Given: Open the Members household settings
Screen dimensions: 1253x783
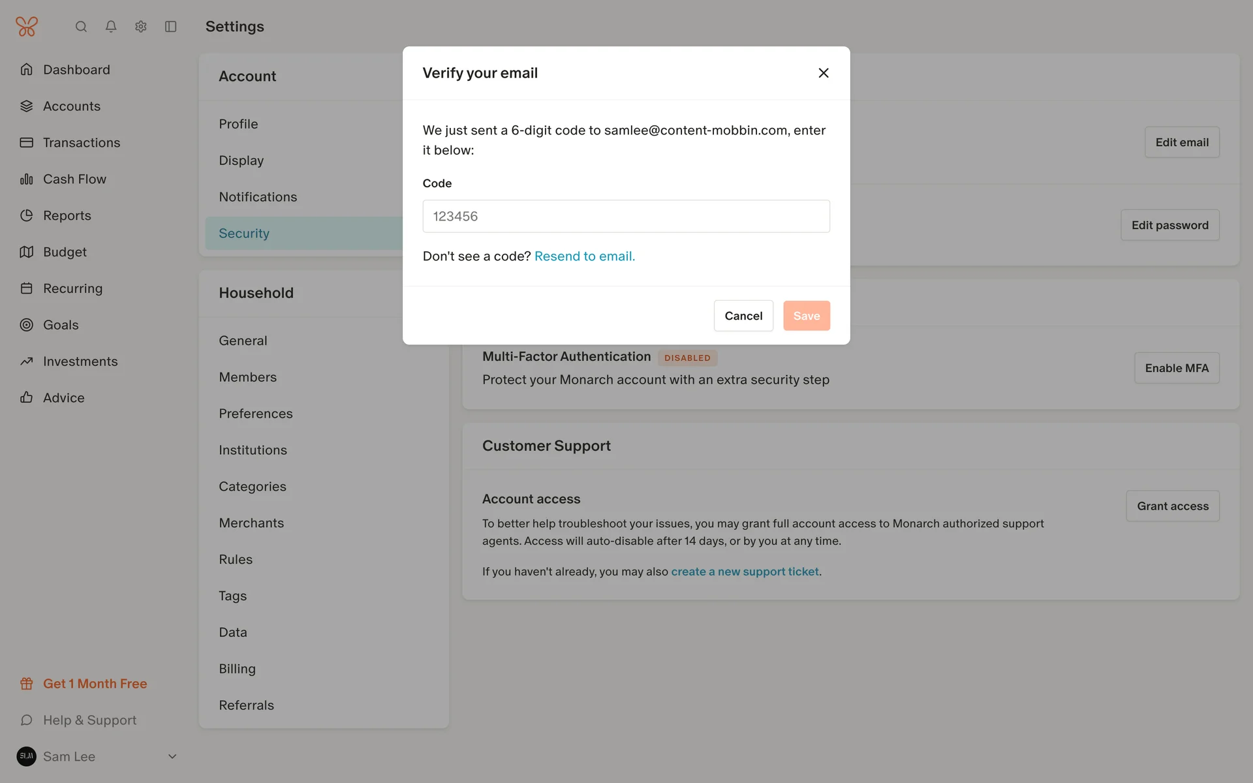Looking at the screenshot, I should coord(247,377).
